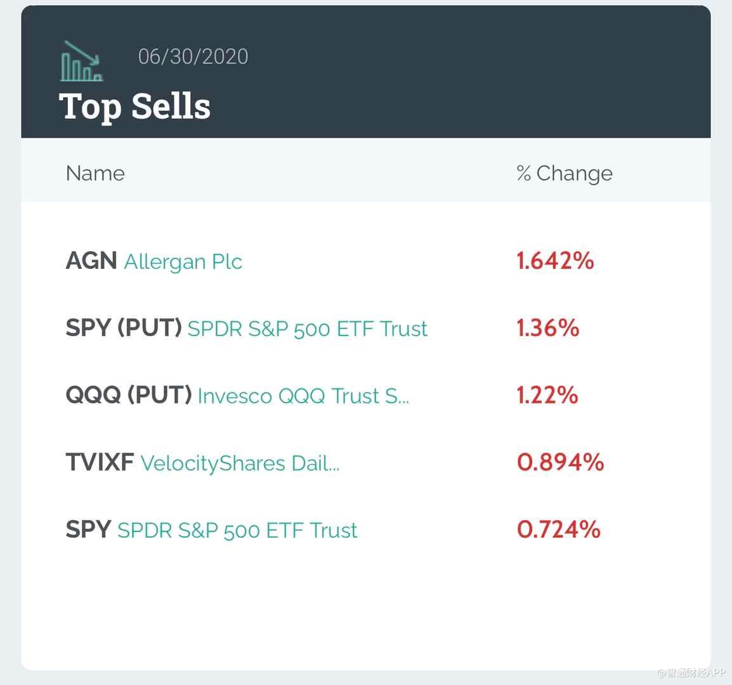The width and height of the screenshot is (732, 685).
Task: Click the Name column header
Action: coord(95,173)
